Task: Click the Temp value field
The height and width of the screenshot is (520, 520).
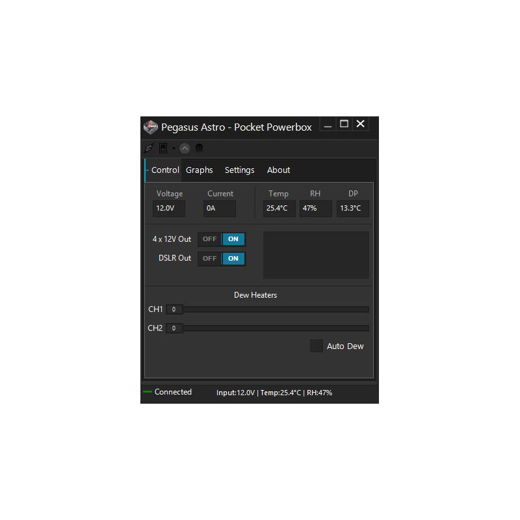Action: (x=279, y=209)
